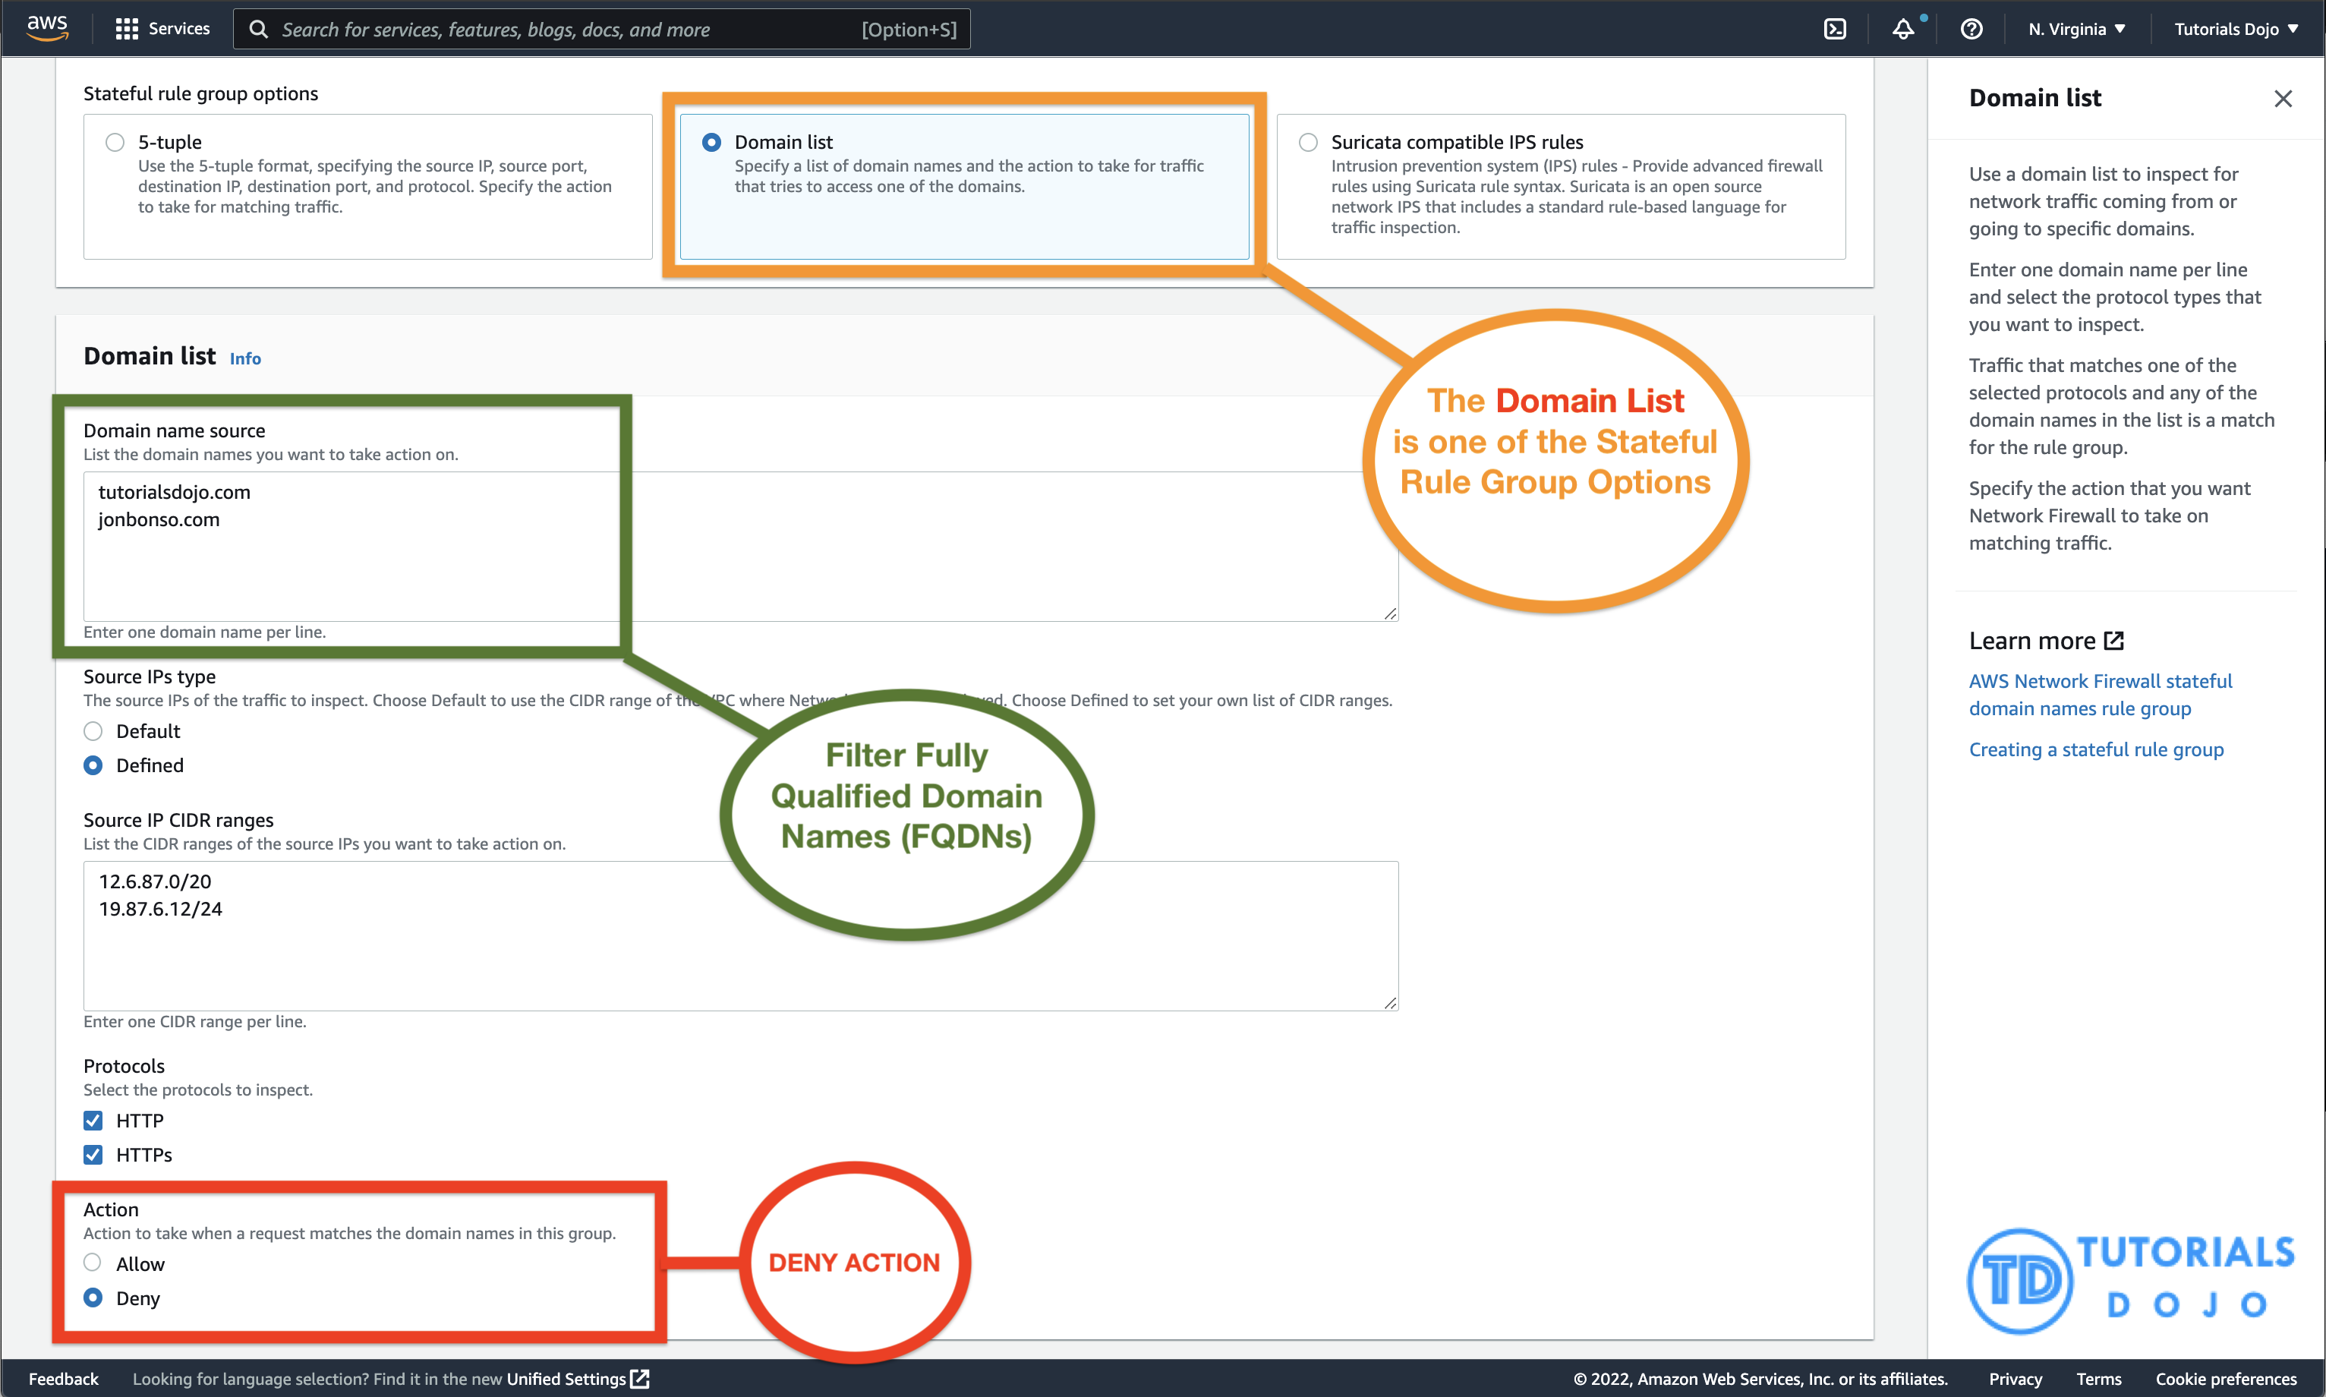Open the Services menu

pos(178,28)
